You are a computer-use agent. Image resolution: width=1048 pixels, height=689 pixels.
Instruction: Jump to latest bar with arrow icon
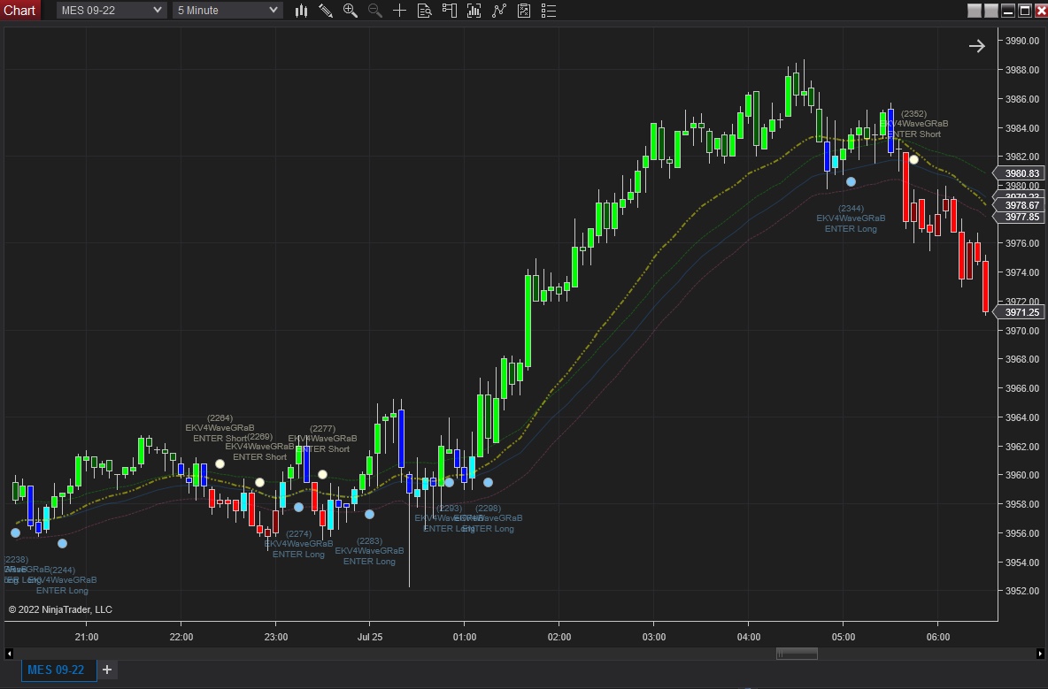click(x=977, y=46)
